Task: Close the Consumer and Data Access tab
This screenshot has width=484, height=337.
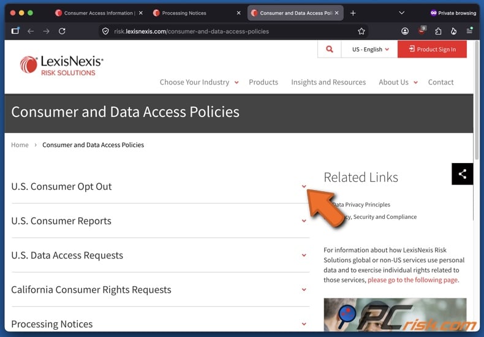Action: [x=337, y=13]
